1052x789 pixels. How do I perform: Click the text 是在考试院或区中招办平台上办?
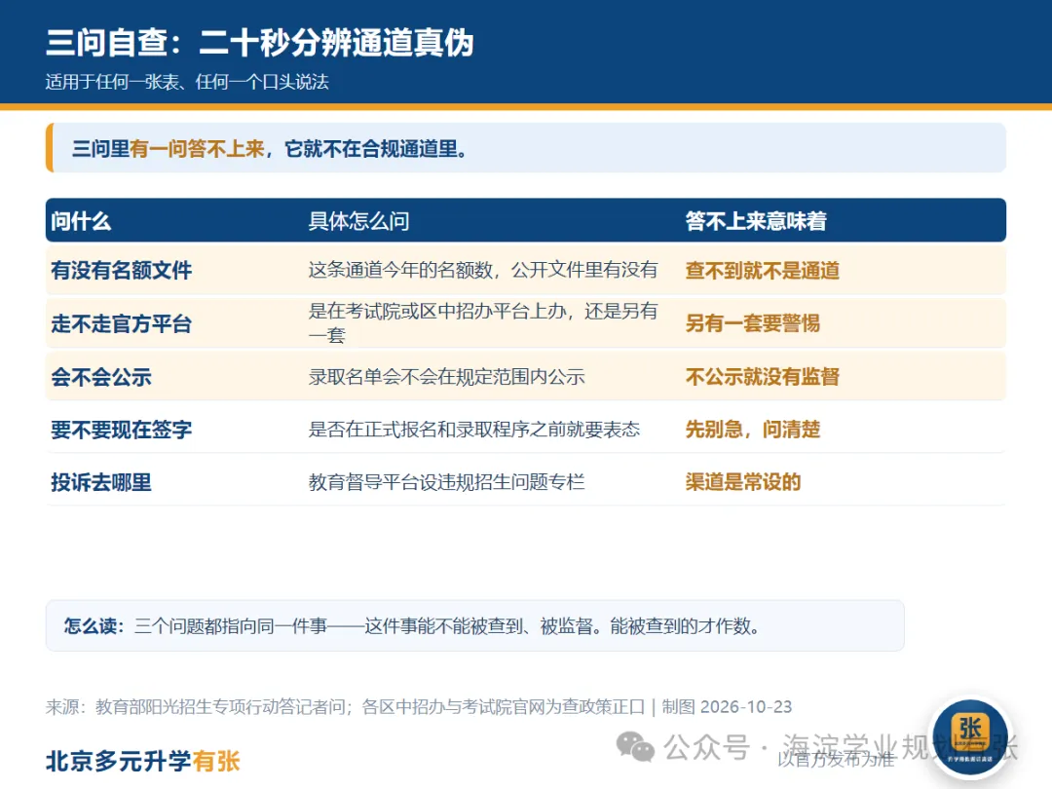[x=437, y=311]
